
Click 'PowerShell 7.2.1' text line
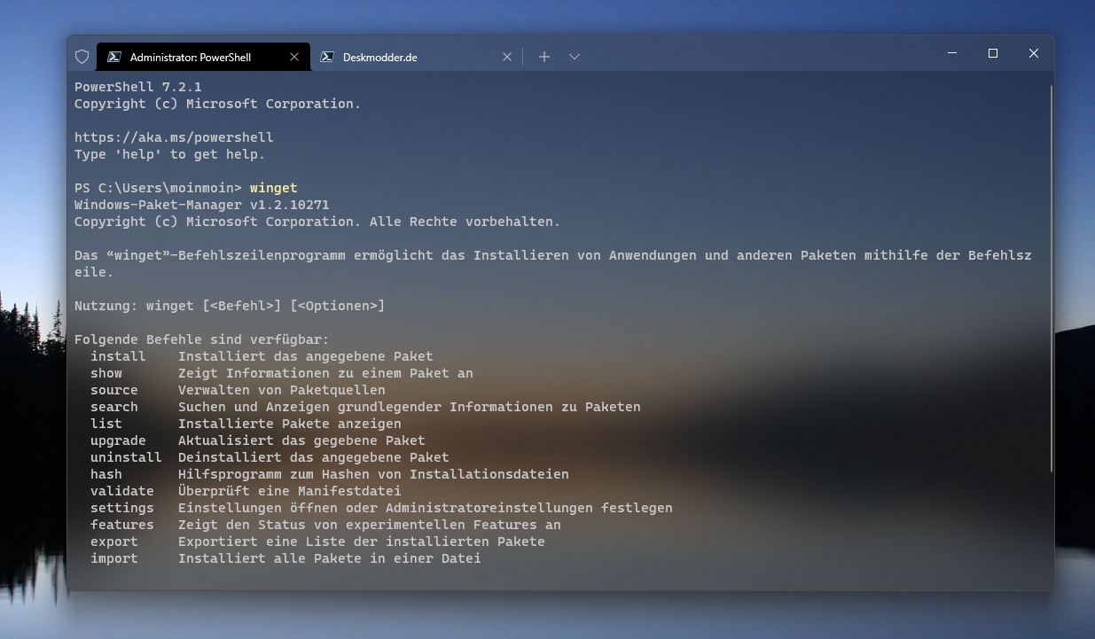click(x=138, y=88)
